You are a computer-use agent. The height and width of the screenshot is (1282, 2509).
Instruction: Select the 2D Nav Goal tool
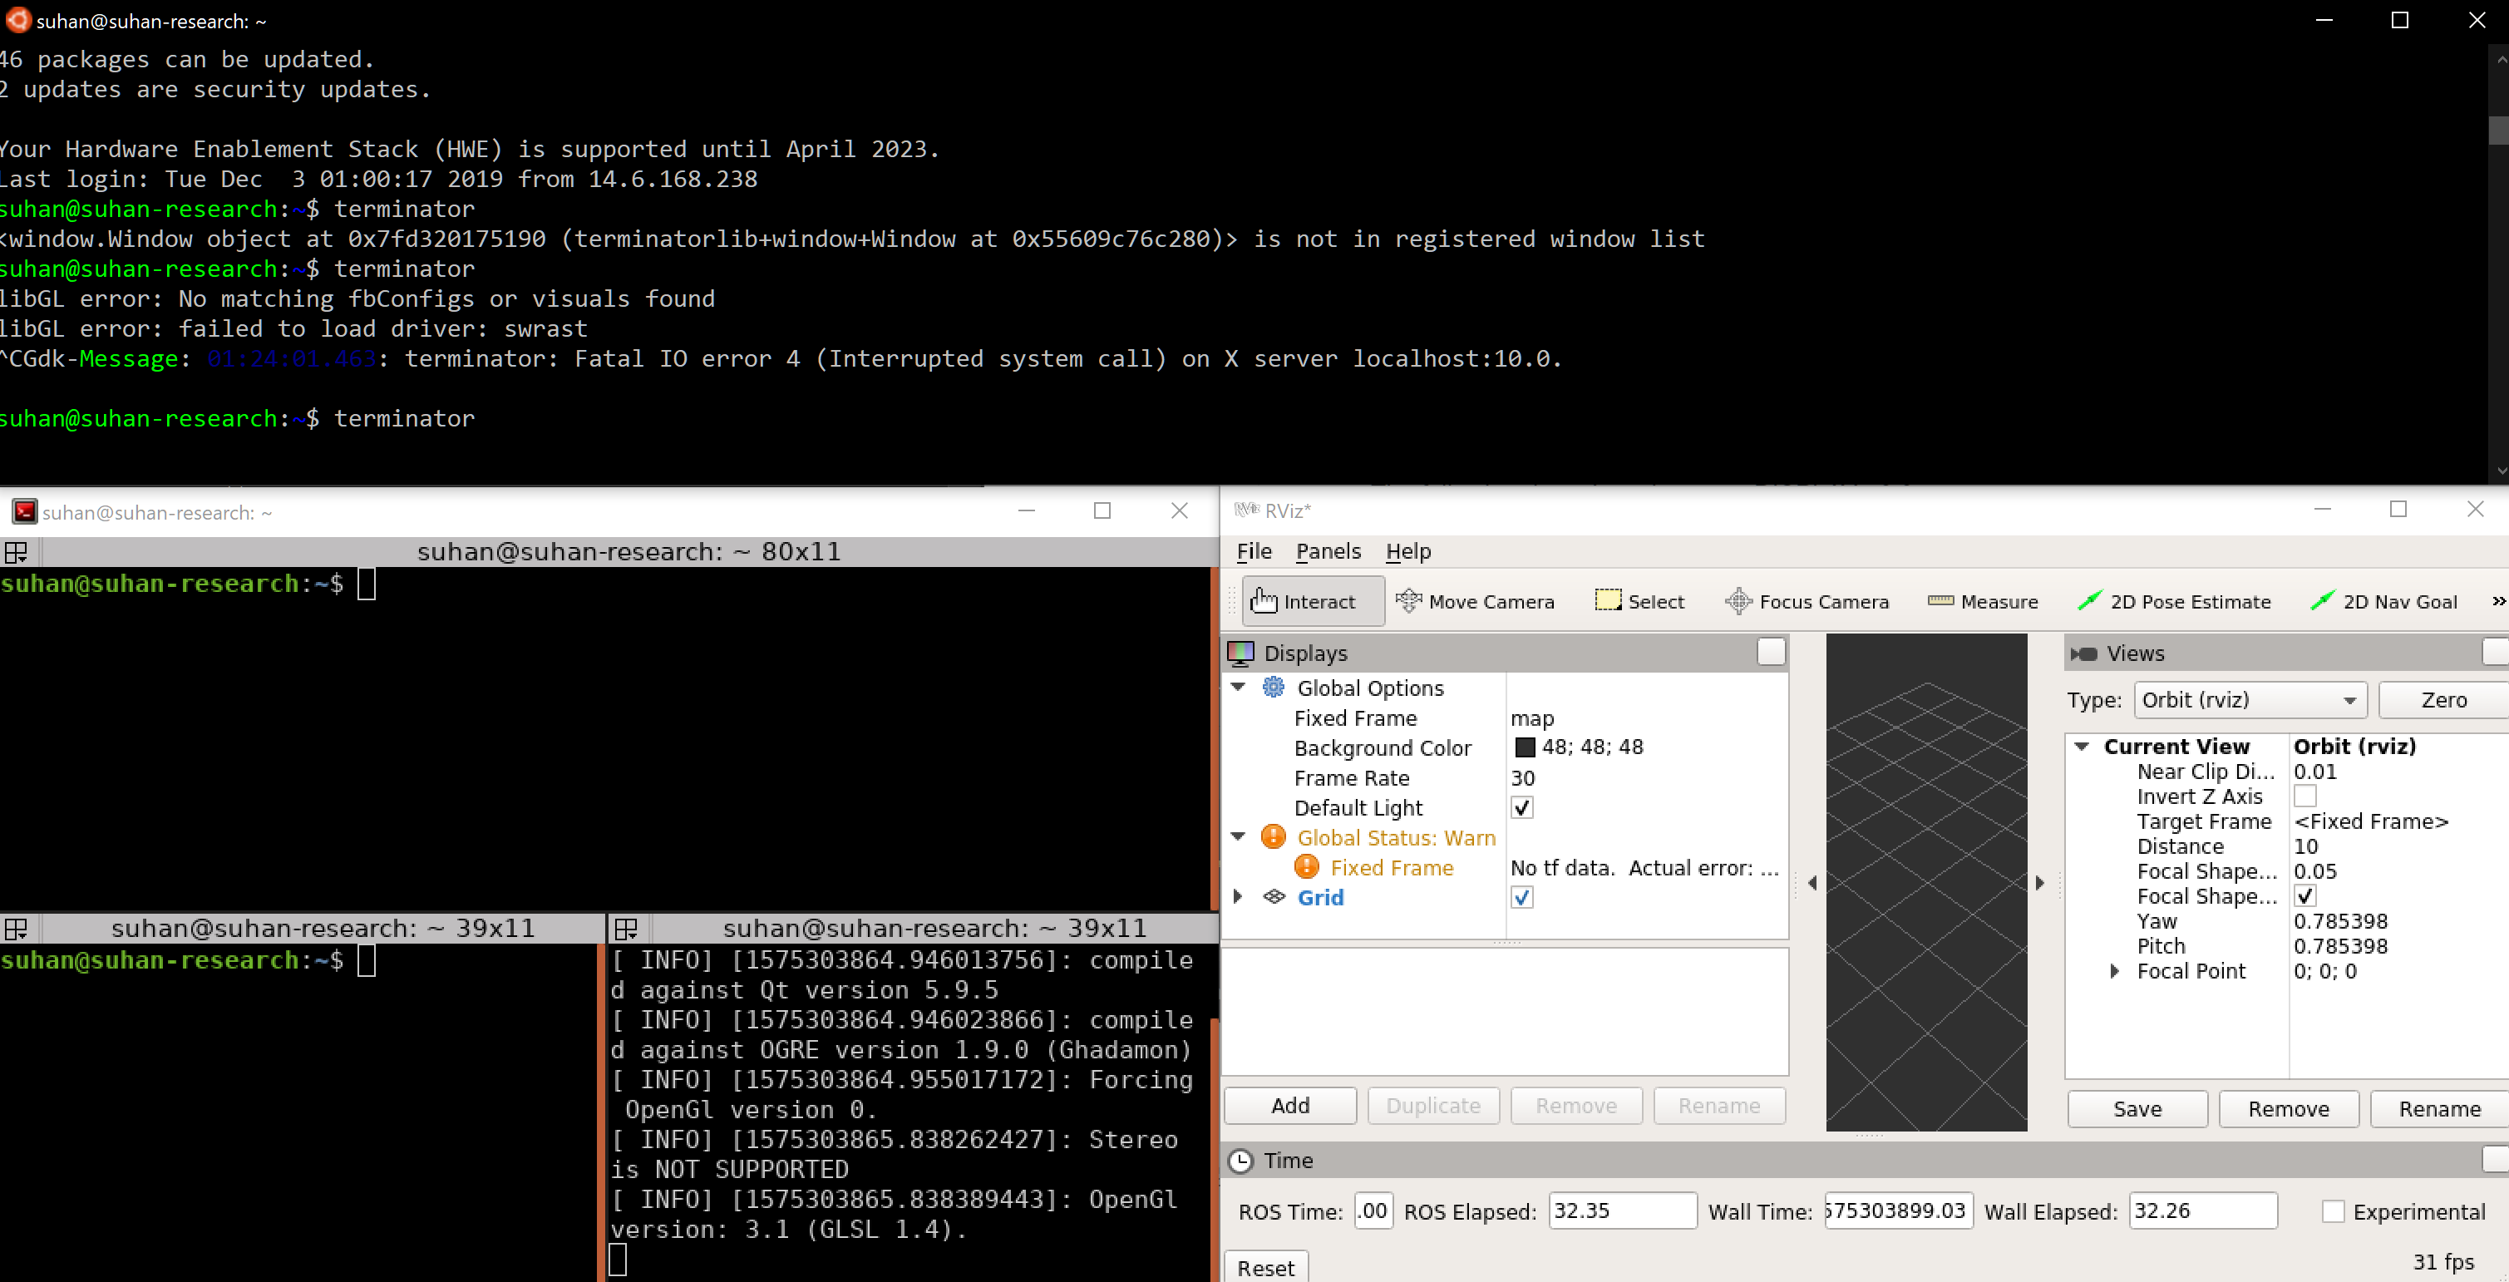[x=2383, y=601]
